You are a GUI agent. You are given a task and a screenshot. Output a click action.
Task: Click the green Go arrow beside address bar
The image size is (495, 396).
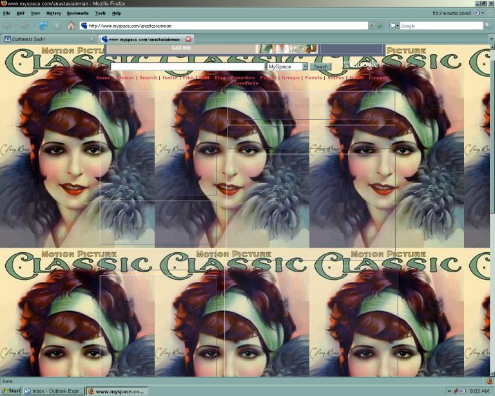pyautogui.click(x=380, y=26)
